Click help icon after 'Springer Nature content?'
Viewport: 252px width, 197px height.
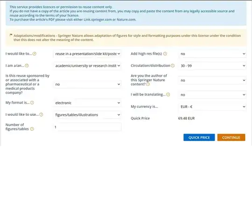148,84
